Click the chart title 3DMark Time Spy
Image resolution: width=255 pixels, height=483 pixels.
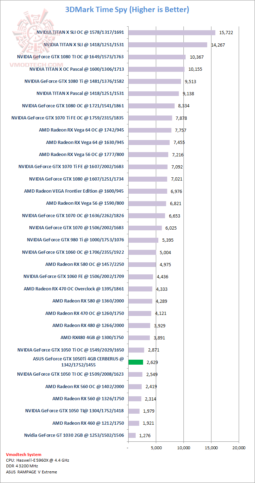[x=127, y=10]
